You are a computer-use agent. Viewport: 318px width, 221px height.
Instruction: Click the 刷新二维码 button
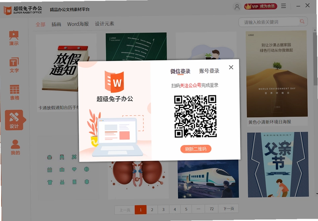(x=196, y=149)
